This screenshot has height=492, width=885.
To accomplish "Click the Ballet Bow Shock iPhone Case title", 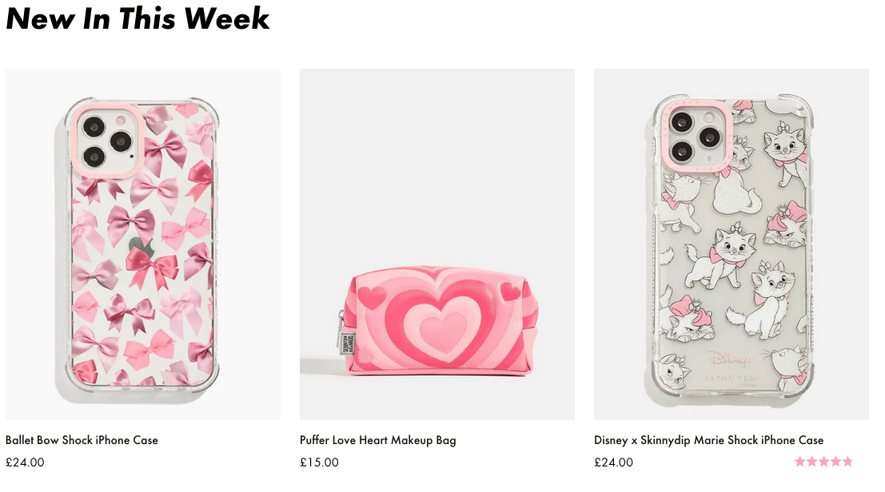I will click(82, 440).
